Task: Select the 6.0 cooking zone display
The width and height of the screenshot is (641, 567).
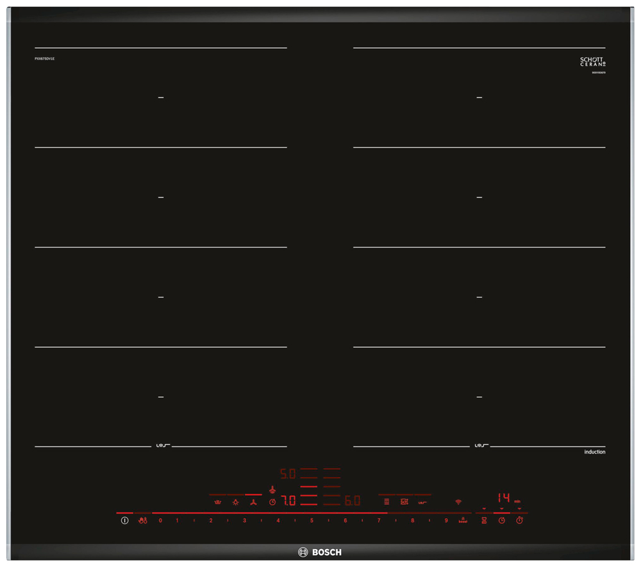Action: [x=353, y=501]
